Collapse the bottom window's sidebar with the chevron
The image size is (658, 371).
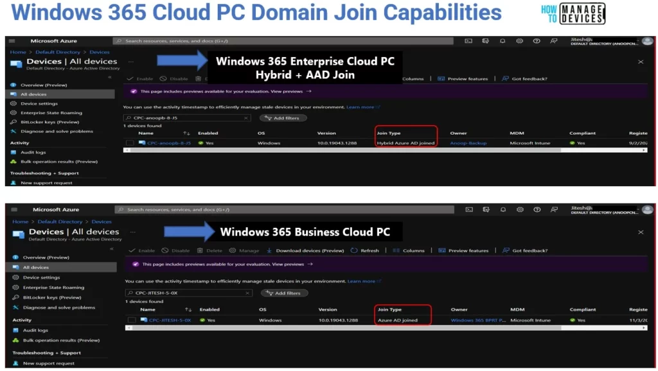coord(112,249)
